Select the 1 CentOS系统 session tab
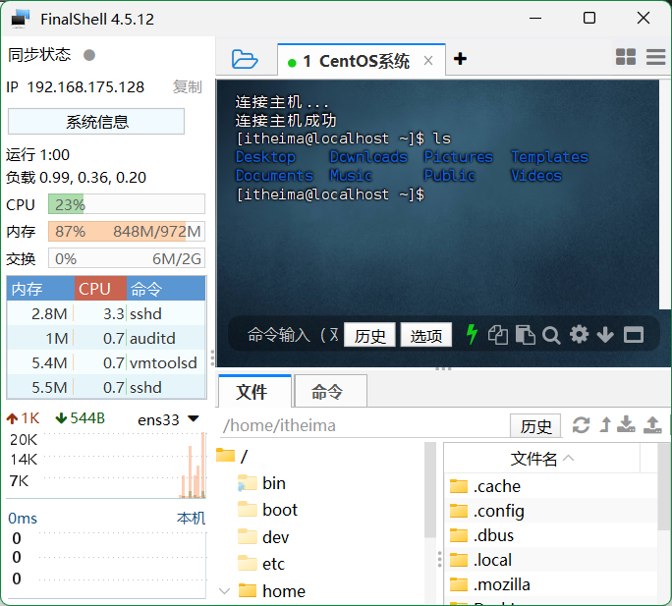Screen dimensions: 672x606 [x=362, y=60]
